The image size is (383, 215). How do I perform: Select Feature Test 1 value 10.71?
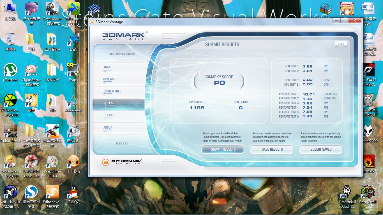click(309, 94)
